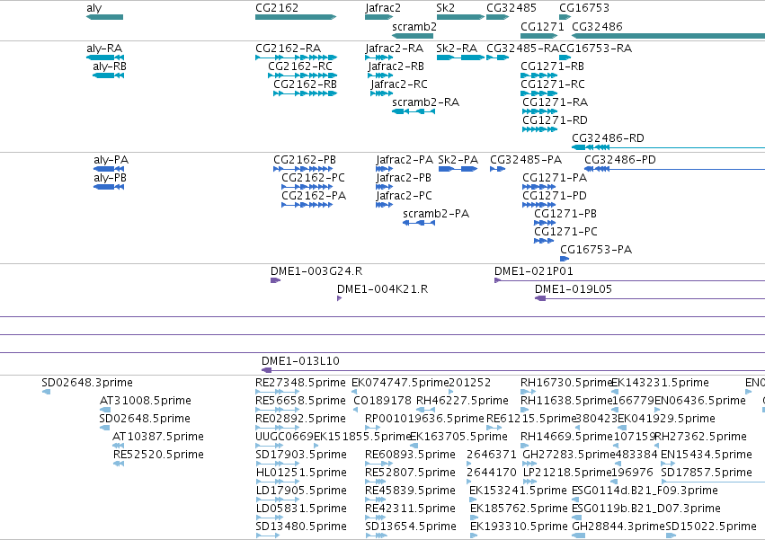Click the CG32486-PD protein label
765x540 pixels.
(620, 160)
